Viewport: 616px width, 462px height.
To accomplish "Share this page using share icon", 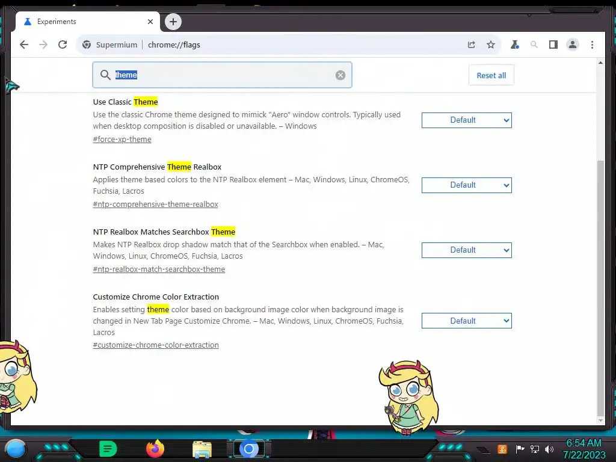I will pyautogui.click(x=472, y=45).
